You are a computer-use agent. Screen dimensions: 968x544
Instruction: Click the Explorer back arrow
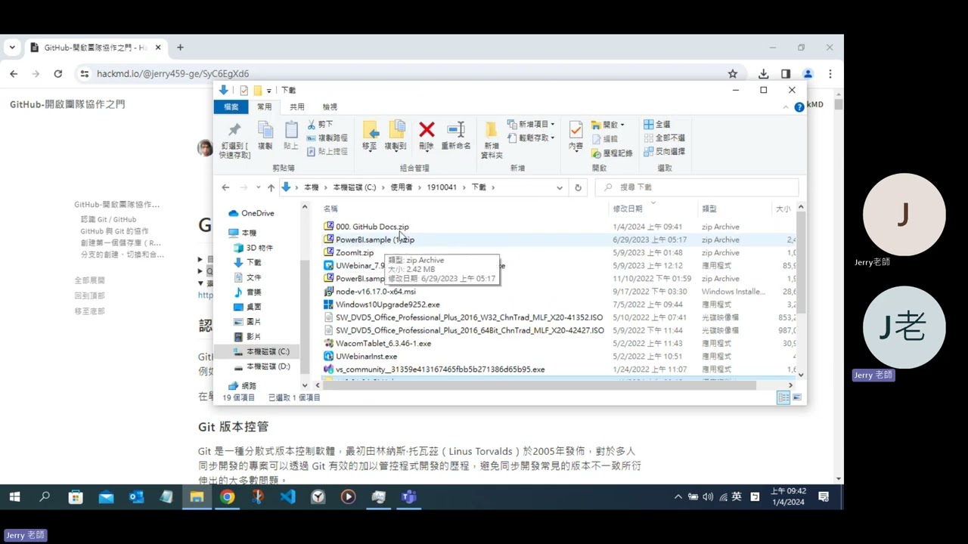tap(225, 187)
